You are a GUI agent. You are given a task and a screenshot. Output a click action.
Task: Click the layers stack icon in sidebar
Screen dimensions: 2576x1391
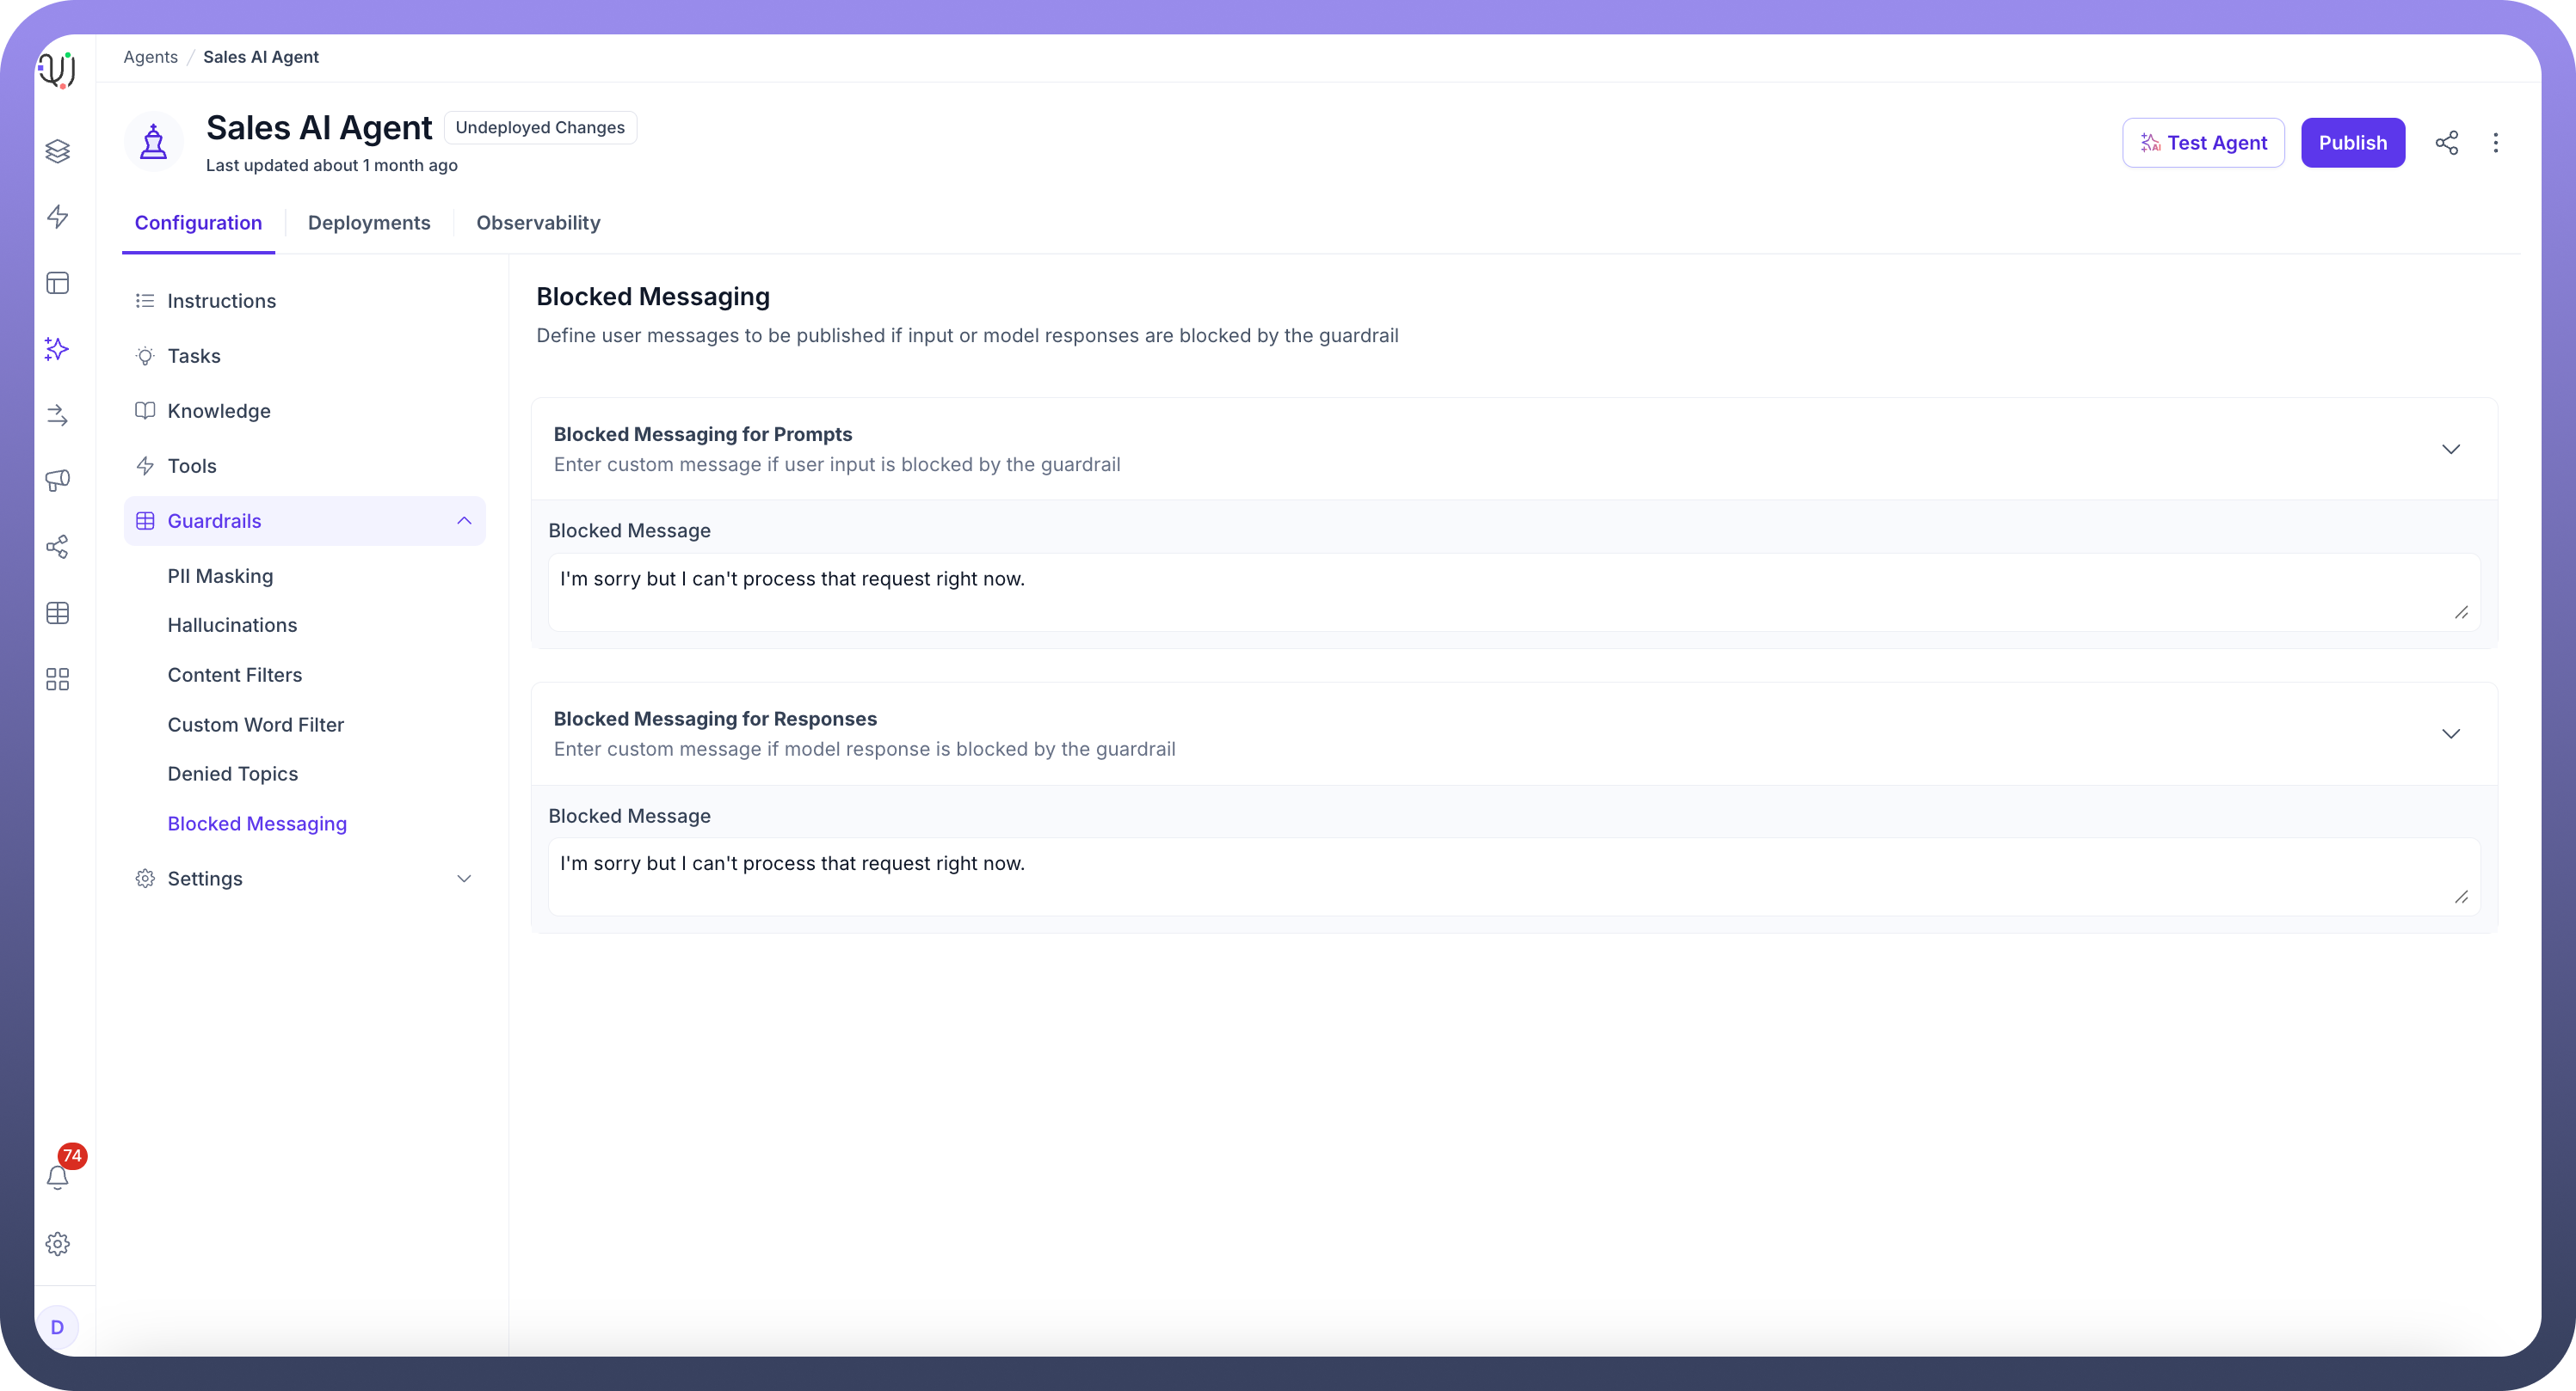(58, 151)
